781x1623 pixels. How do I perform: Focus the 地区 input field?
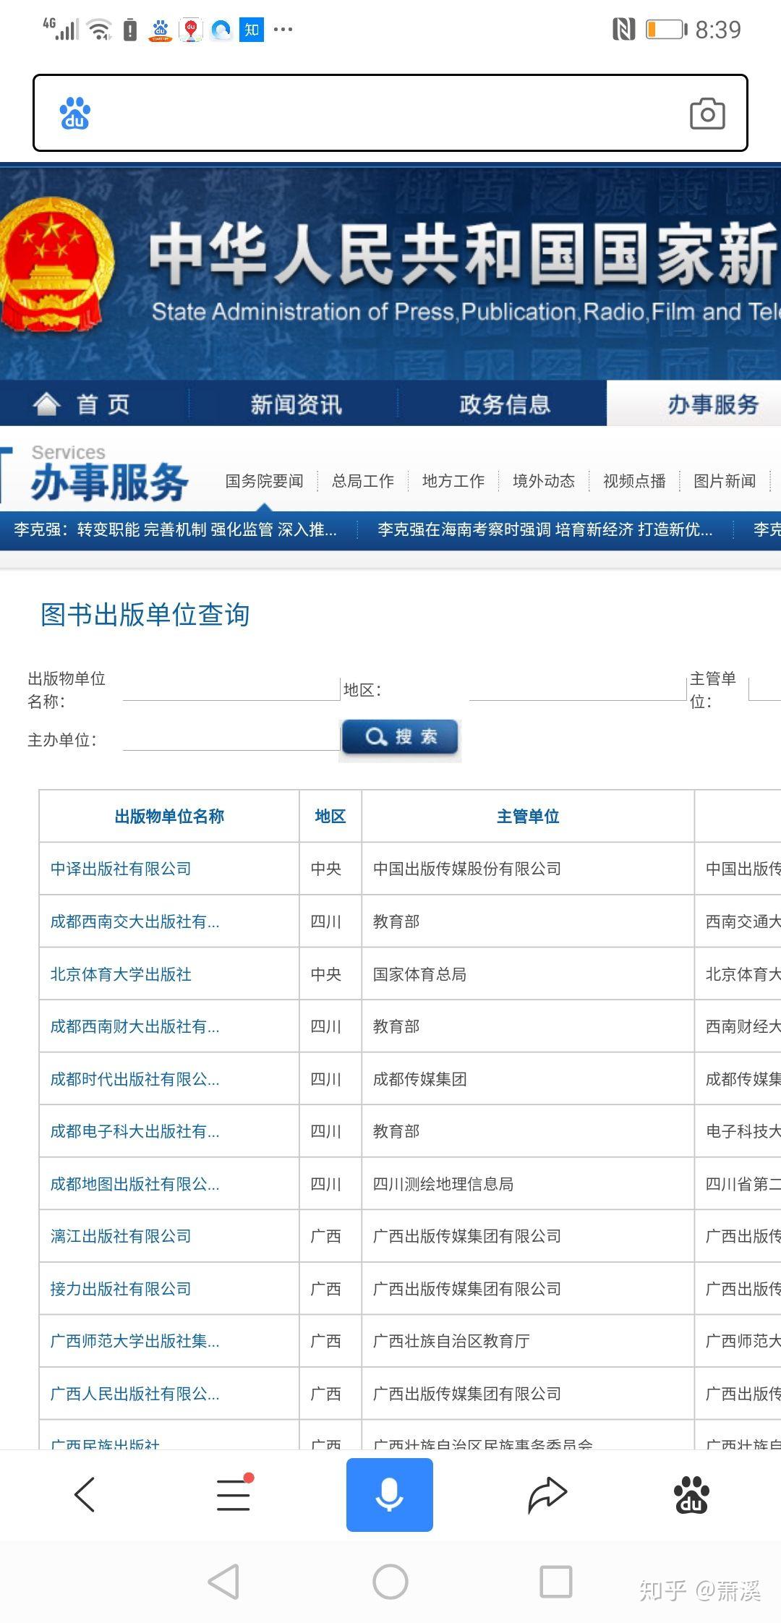point(577,689)
